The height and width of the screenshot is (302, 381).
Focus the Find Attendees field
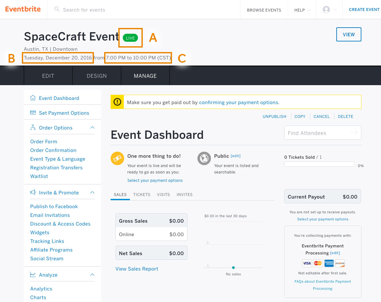[323, 133]
